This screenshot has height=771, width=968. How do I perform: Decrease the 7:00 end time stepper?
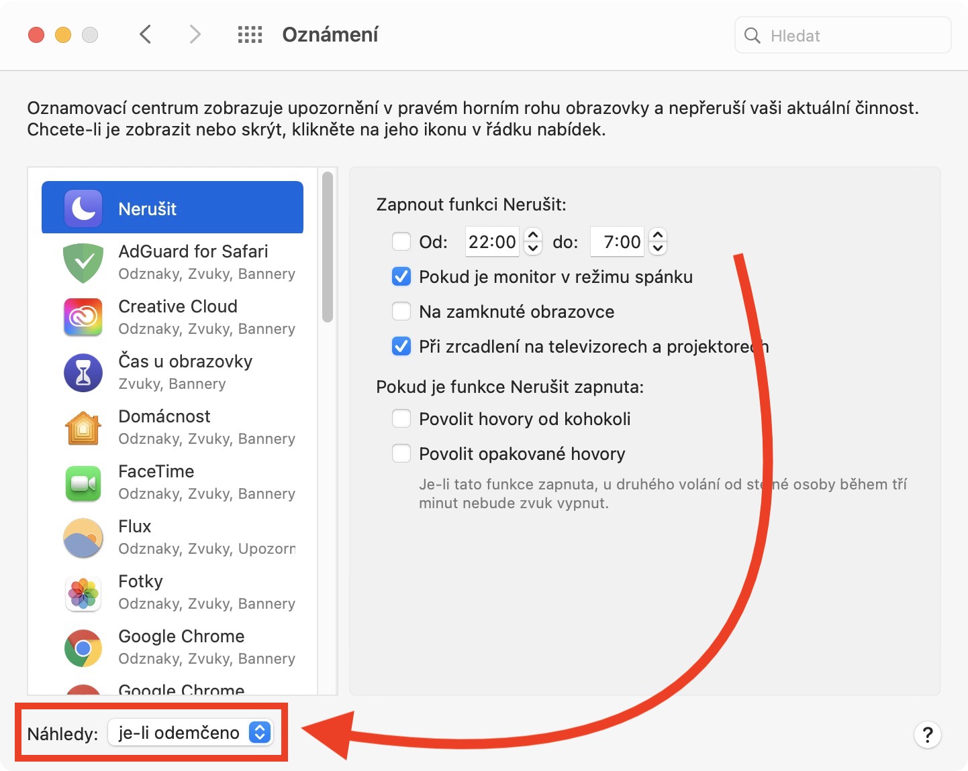658,248
